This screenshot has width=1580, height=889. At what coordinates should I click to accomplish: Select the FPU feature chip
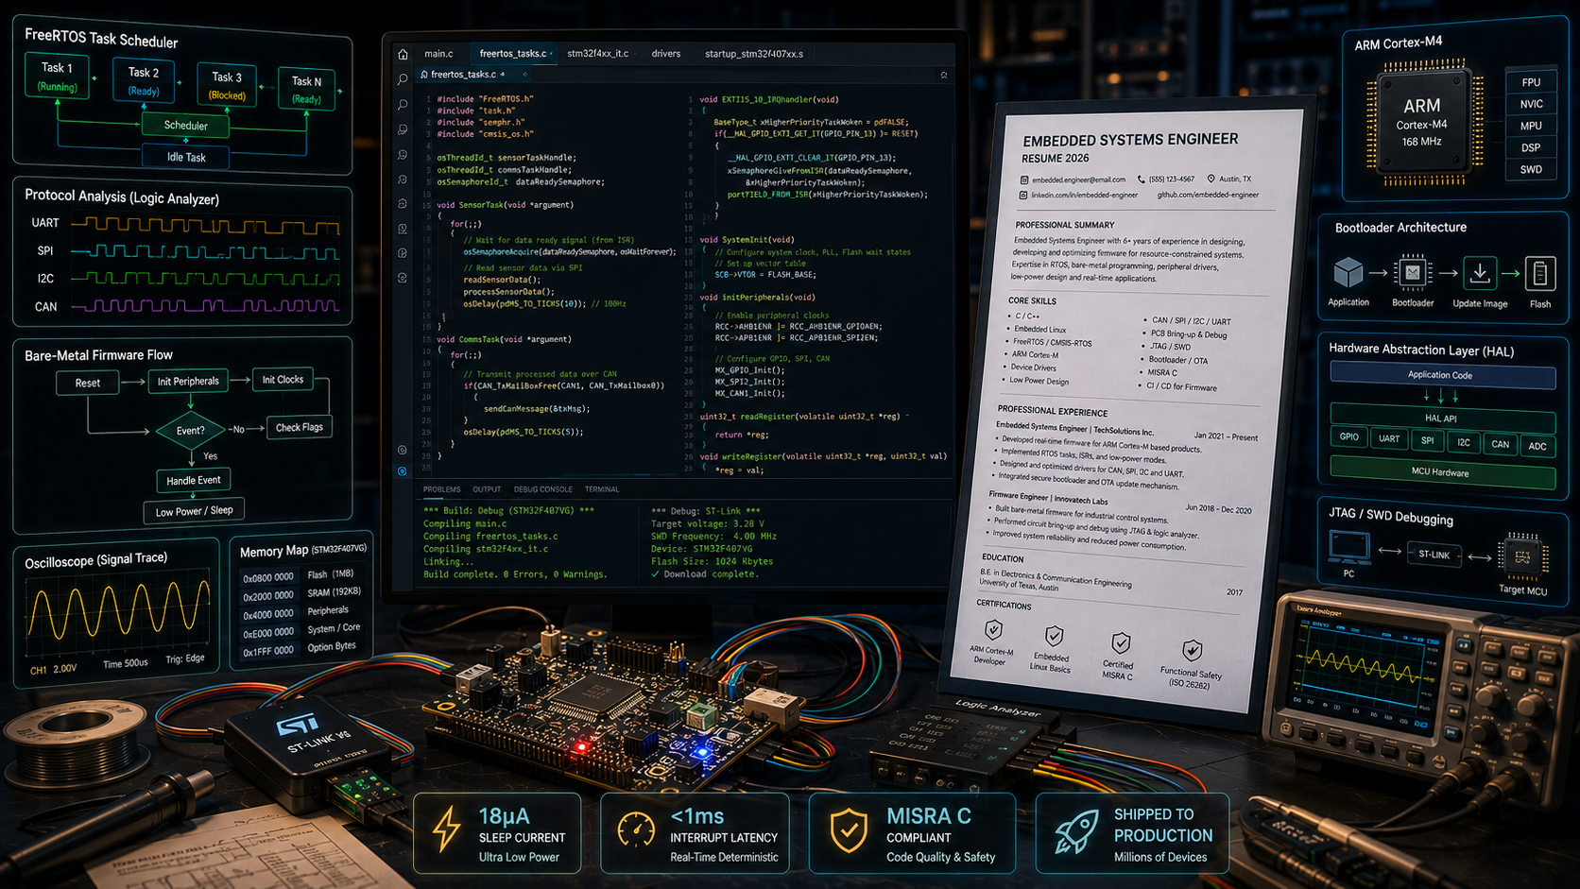(1531, 82)
